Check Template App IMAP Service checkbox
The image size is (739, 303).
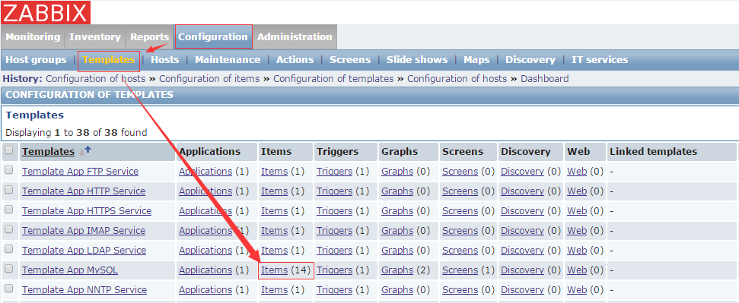[x=8, y=229]
